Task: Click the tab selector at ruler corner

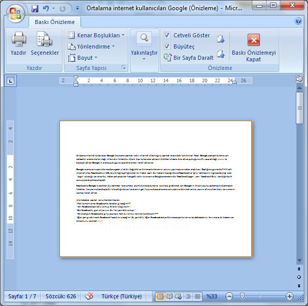Action: pos(10,81)
